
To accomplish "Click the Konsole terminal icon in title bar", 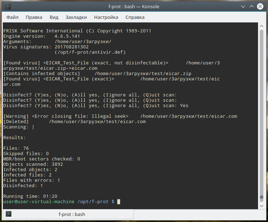I will pyautogui.click(x=8, y=7).
